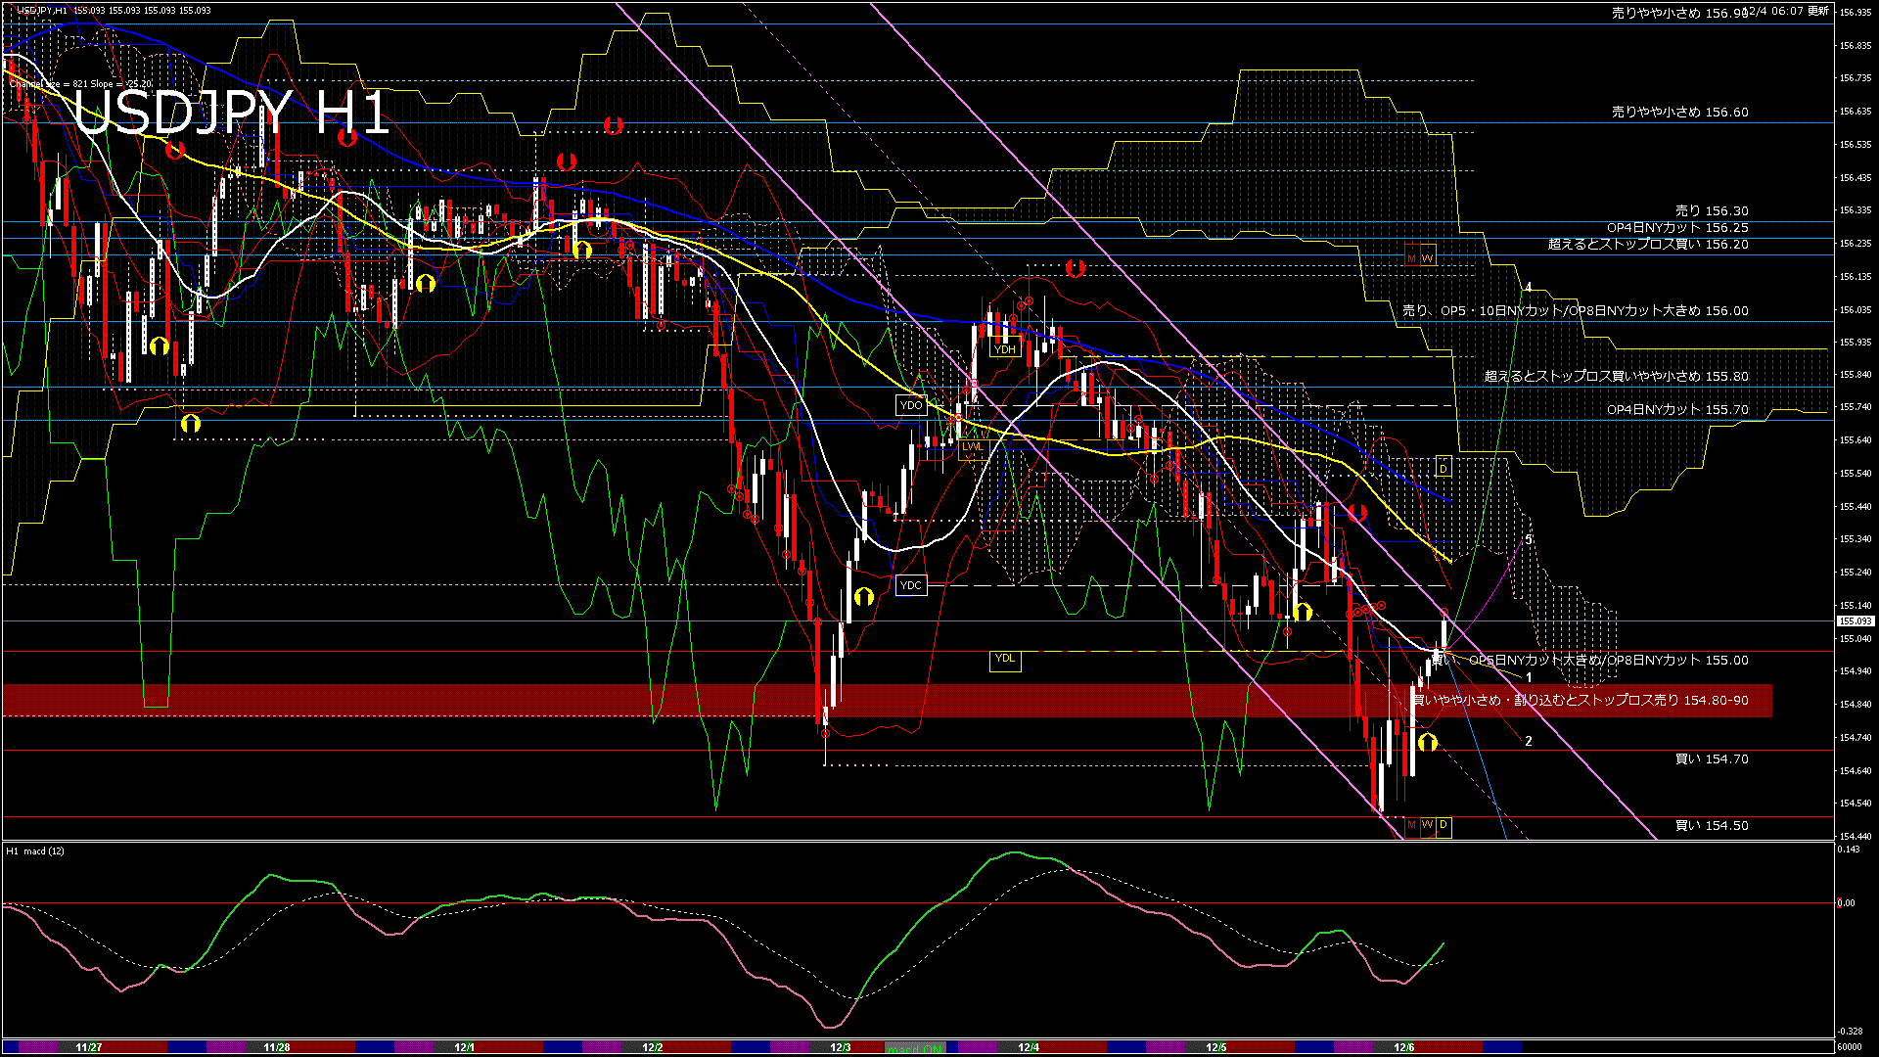The height and width of the screenshot is (1057, 1879).
Task: Click the YDC yesterday-close label box
Action: tap(912, 584)
